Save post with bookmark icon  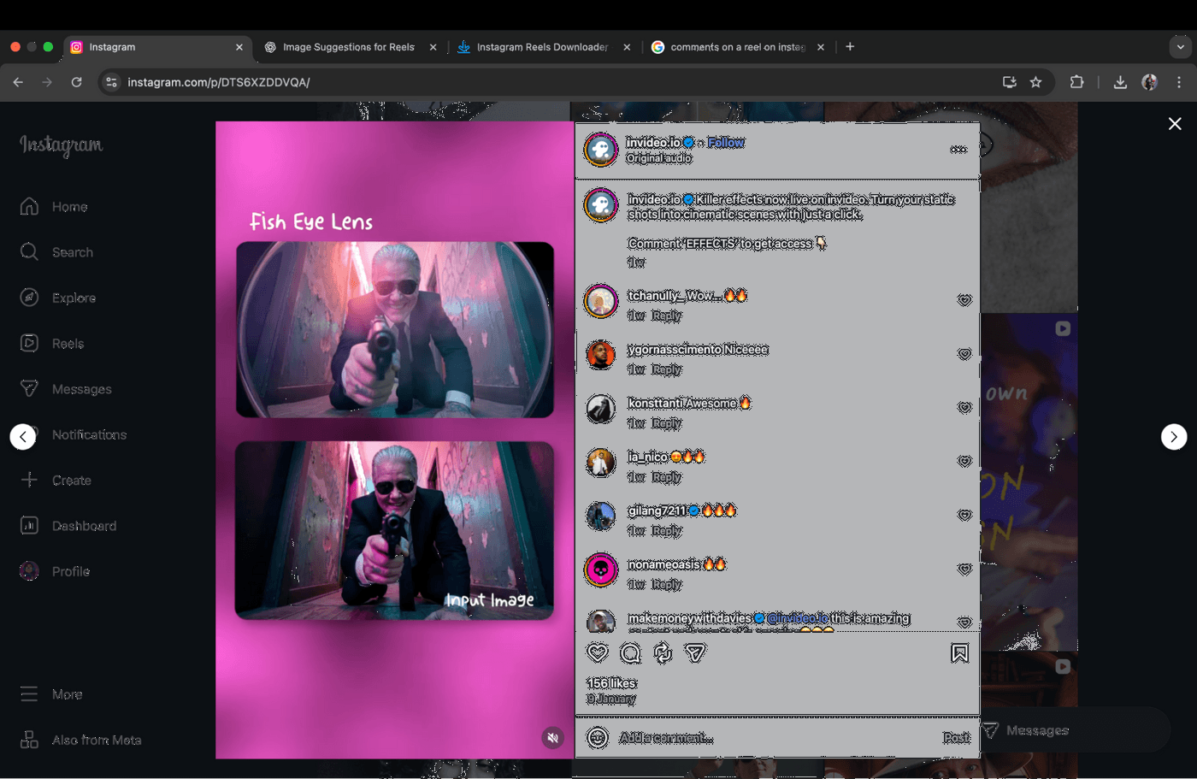pyautogui.click(x=959, y=653)
